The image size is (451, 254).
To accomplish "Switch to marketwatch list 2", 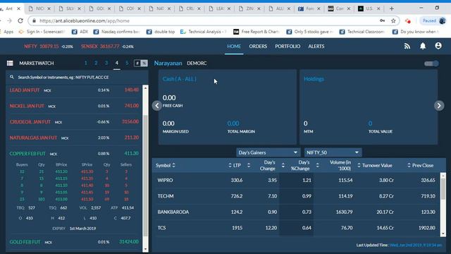I will pyautogui.click(x=96, y=63).
